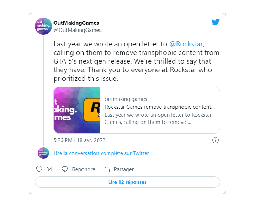The height and width of the screenshot is (205, 264).
Task: Click the heart like icon
Action: tap(39, 169)
